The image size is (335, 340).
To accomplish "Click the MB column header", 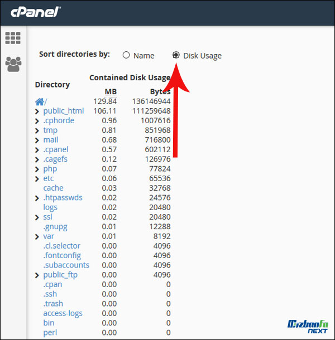I will click(x=111, y=91).
